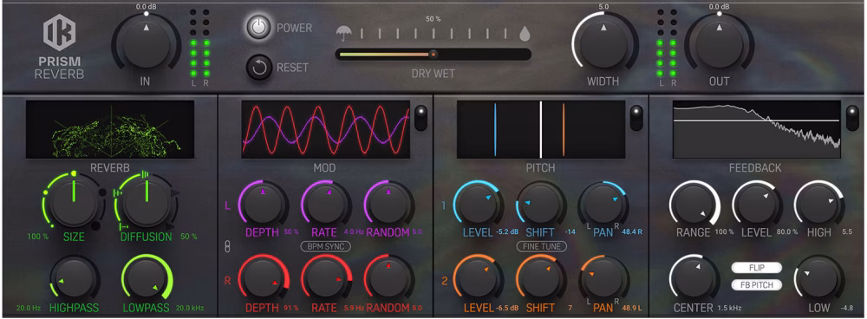
Task: Click the WIDTH knob
Action: 603,44
